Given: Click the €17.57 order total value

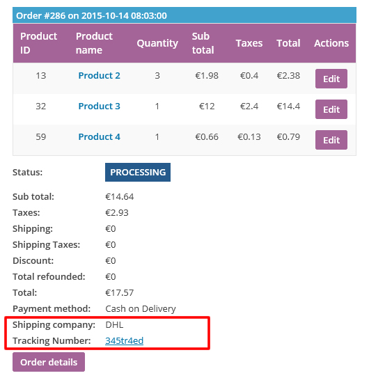Looking at the screenshot, I should pyautogui.click(x=120, y=293).
